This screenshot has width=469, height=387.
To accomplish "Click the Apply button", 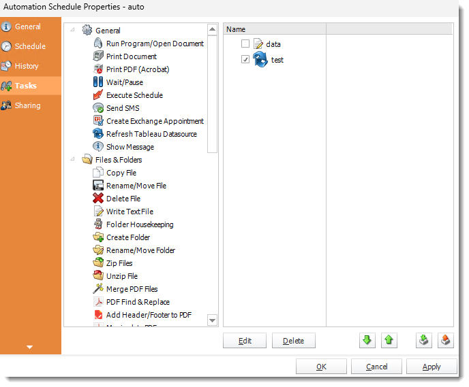I will coord(432,367).
